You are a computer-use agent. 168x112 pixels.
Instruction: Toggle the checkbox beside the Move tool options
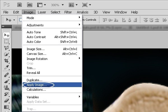point(20,20)
